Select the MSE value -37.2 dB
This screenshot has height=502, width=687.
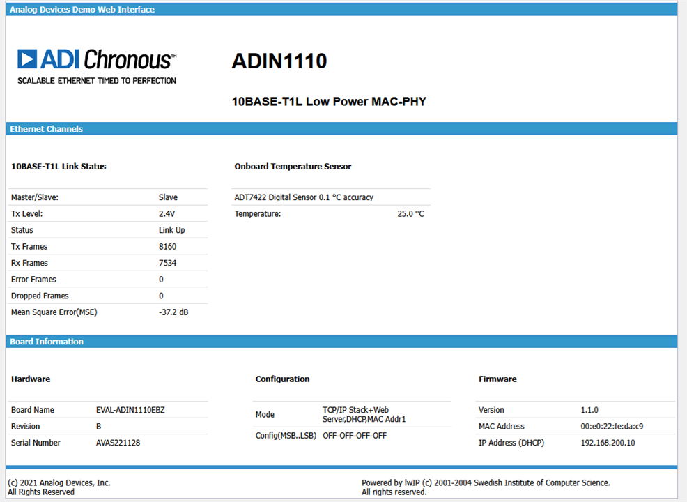coord(173,312)
